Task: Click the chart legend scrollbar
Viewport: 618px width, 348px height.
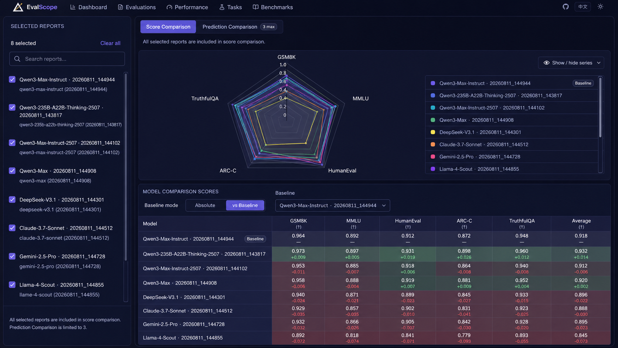Action: pyautogui.click(x=600, y=107)
